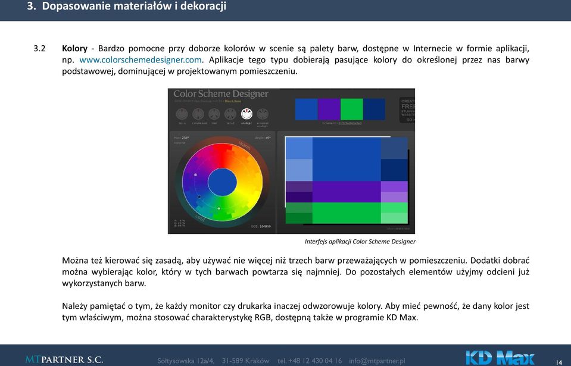
Task: Click the green swatch in top palette
Action: pyautogui.click(x=351, y=109)
